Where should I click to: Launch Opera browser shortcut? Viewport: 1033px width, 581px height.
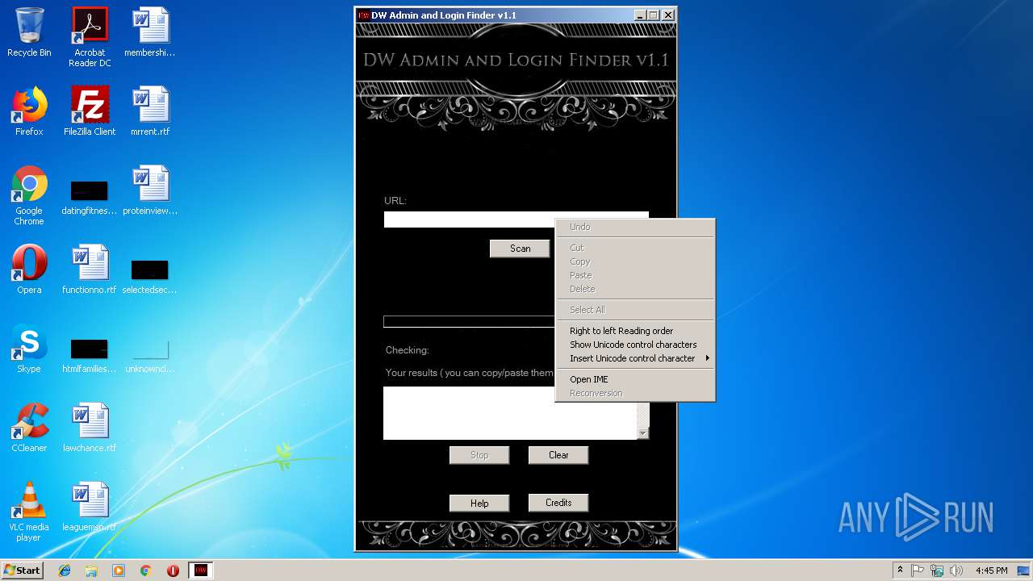[x=29, y=270]
